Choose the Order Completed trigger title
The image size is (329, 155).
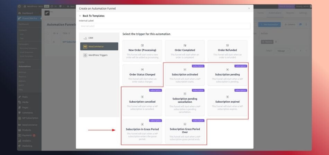pyautogui.click(x=185, y=50)
